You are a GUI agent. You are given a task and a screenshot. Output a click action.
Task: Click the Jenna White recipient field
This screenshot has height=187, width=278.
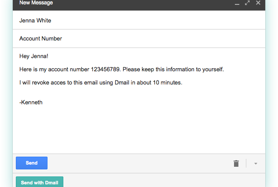39,20
